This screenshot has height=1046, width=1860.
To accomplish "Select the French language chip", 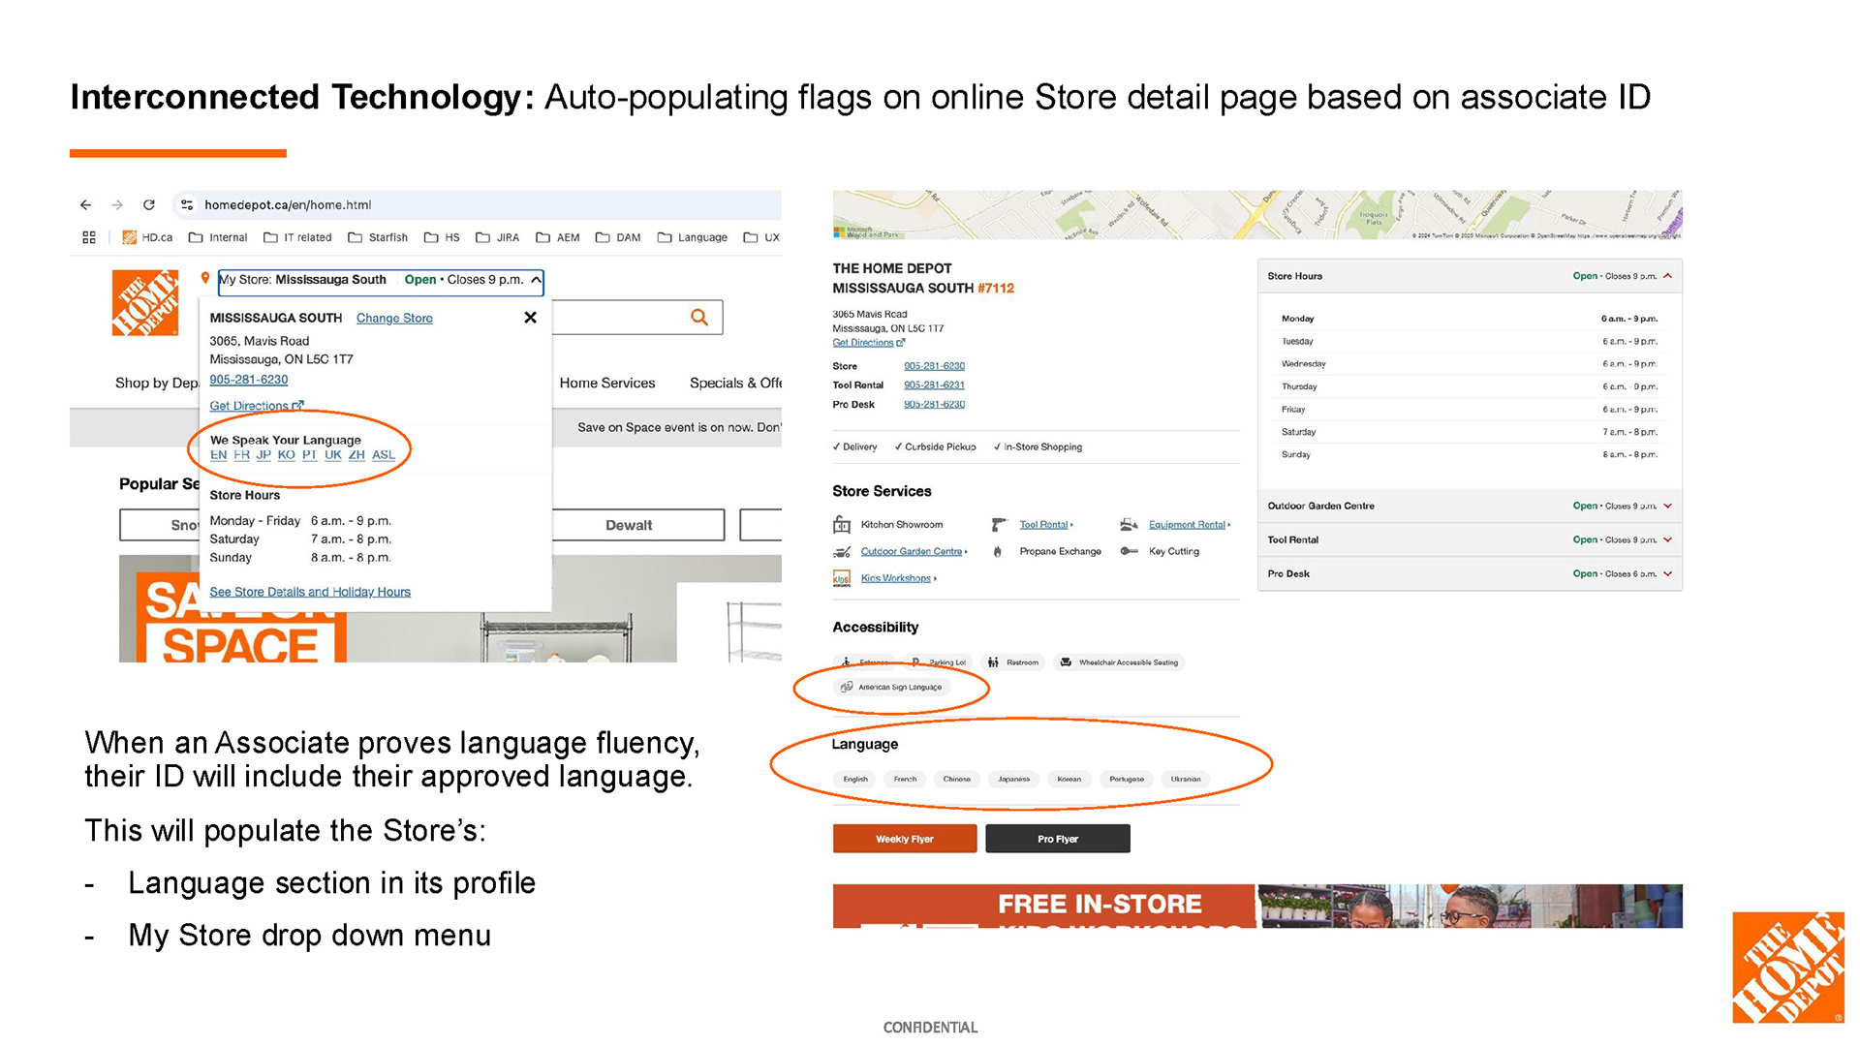I will (x=905, y=779).
